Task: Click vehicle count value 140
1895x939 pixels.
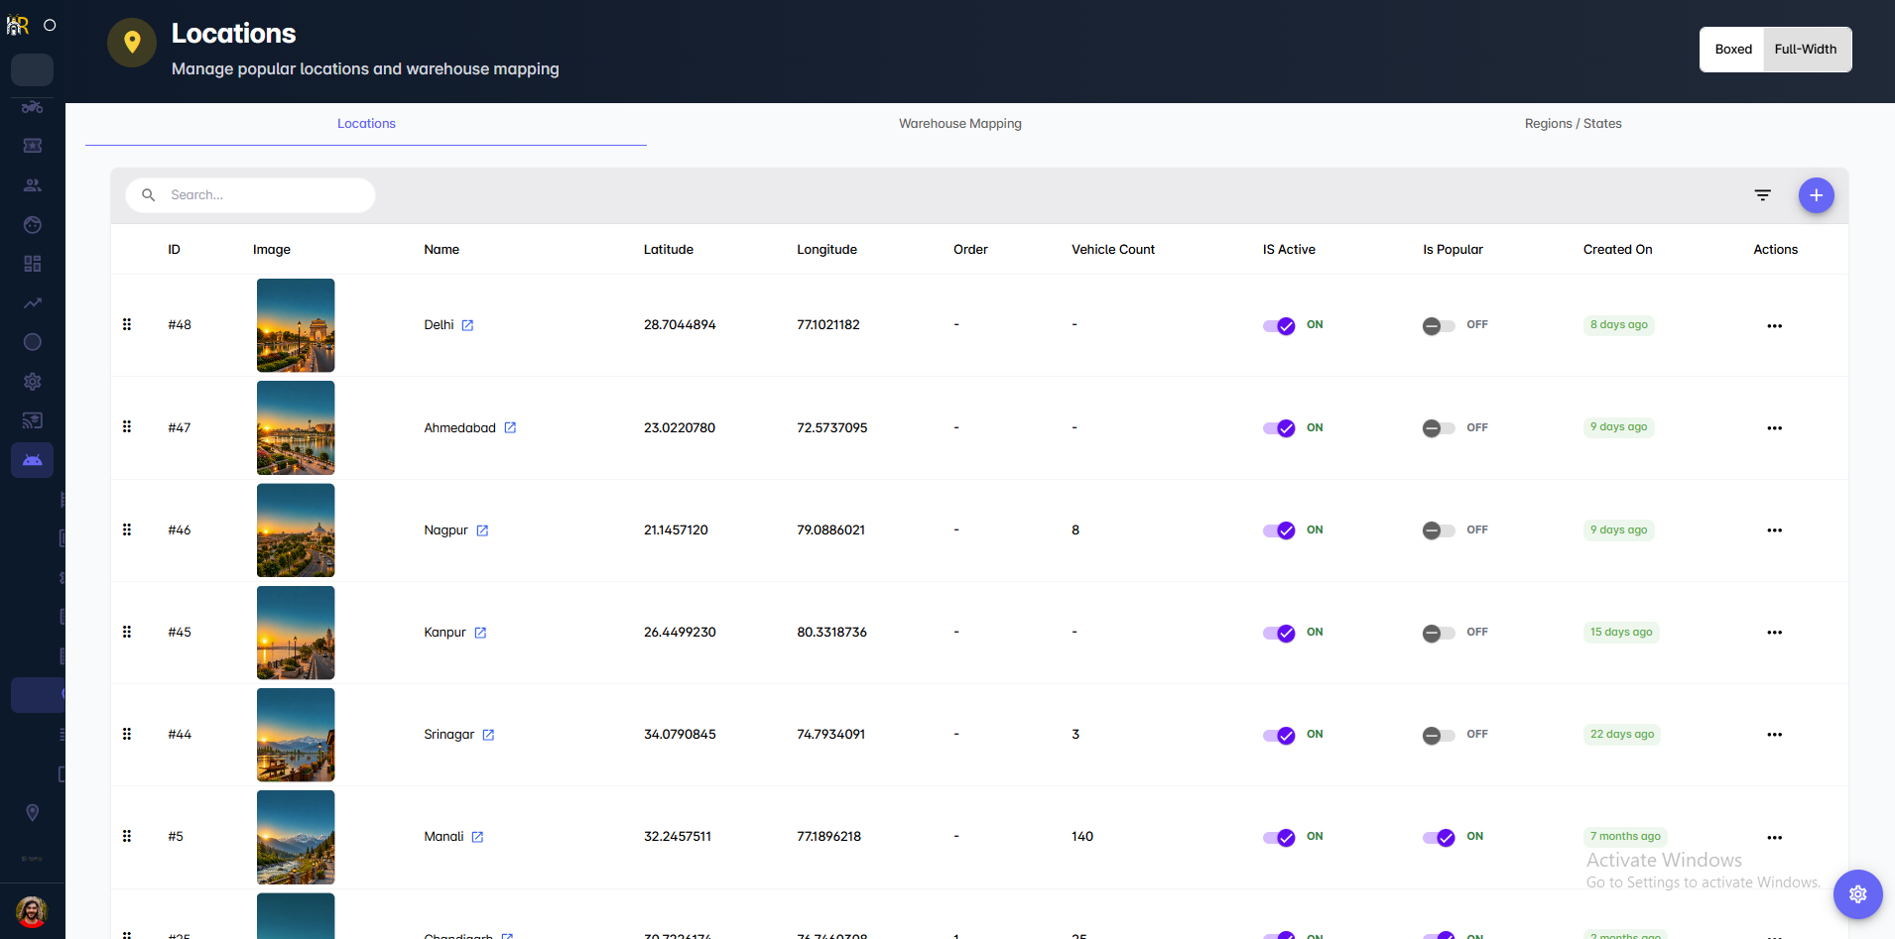Action: tap(1082, 837)
